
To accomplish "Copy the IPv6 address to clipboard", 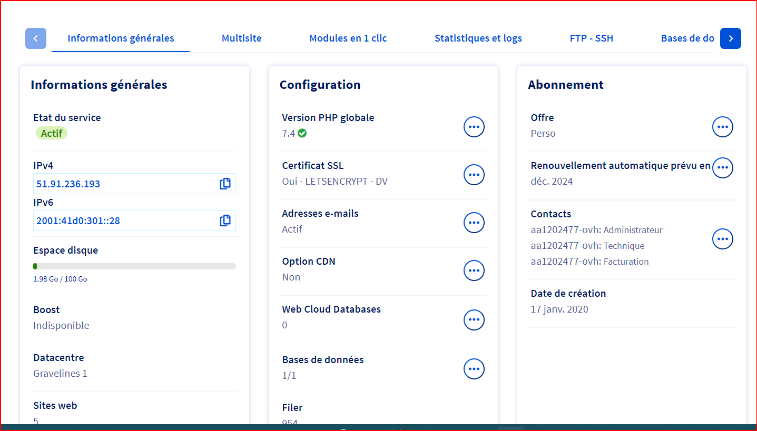I will 225,220.
